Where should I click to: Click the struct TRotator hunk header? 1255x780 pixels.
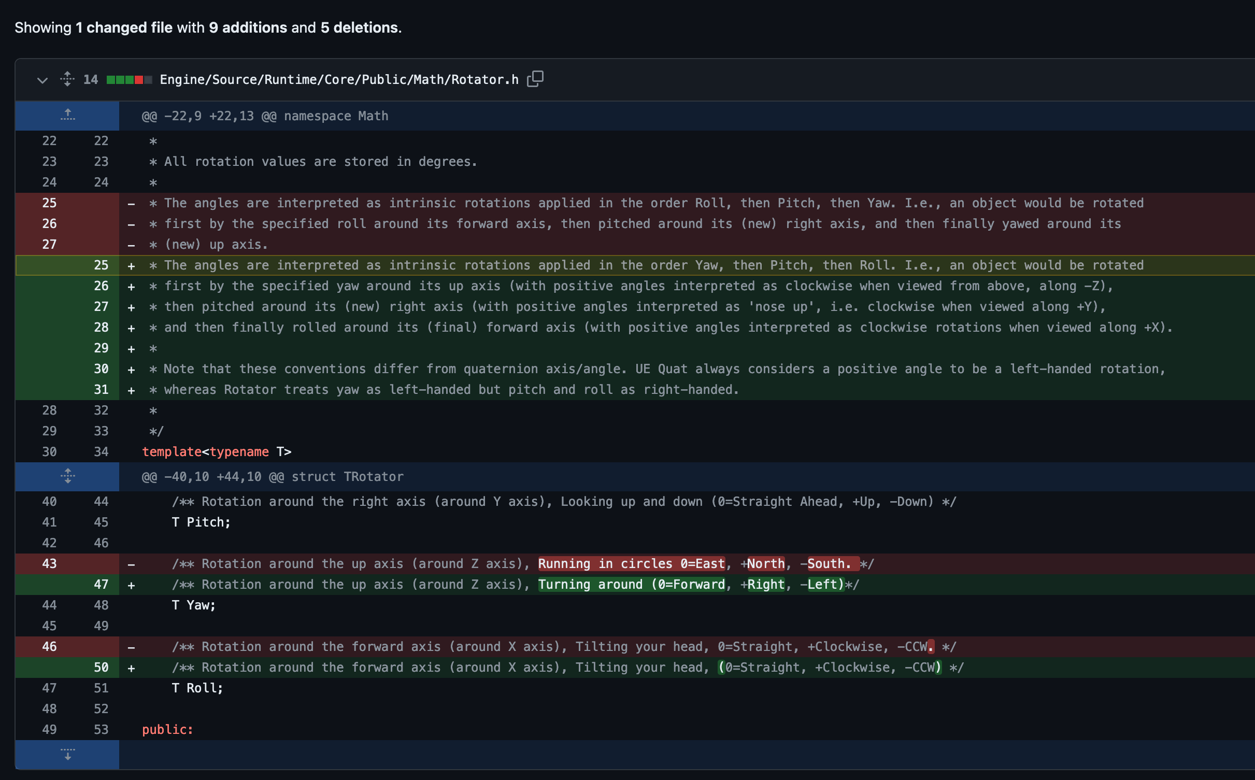click(273, 477)
